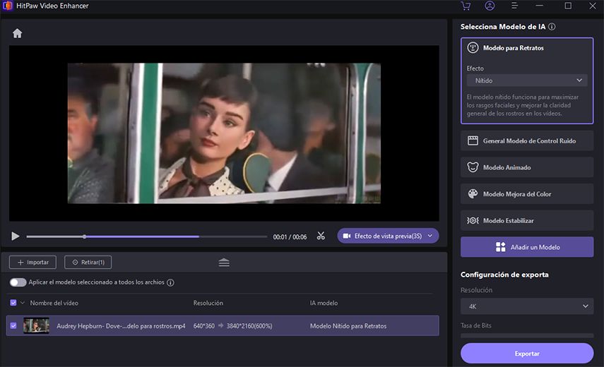Click the Retirar(1) button
Screen dimensions: 604x367
tap(88, 263)
